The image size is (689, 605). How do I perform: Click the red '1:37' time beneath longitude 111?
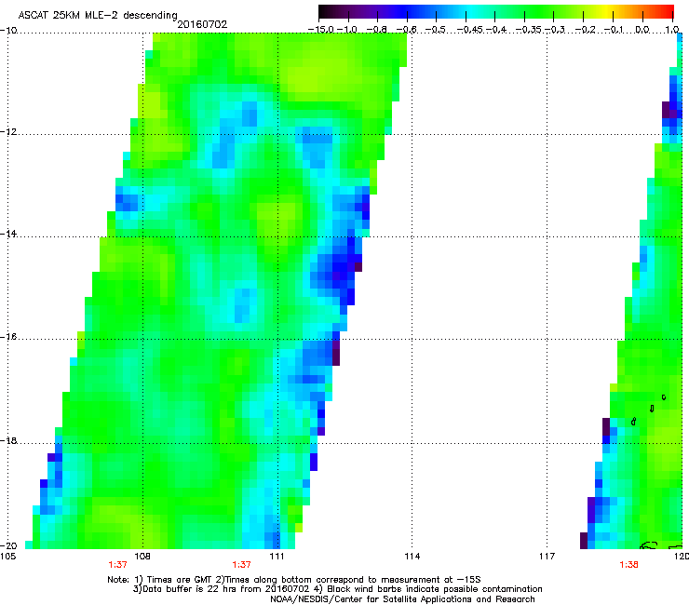tap(241, 565)
